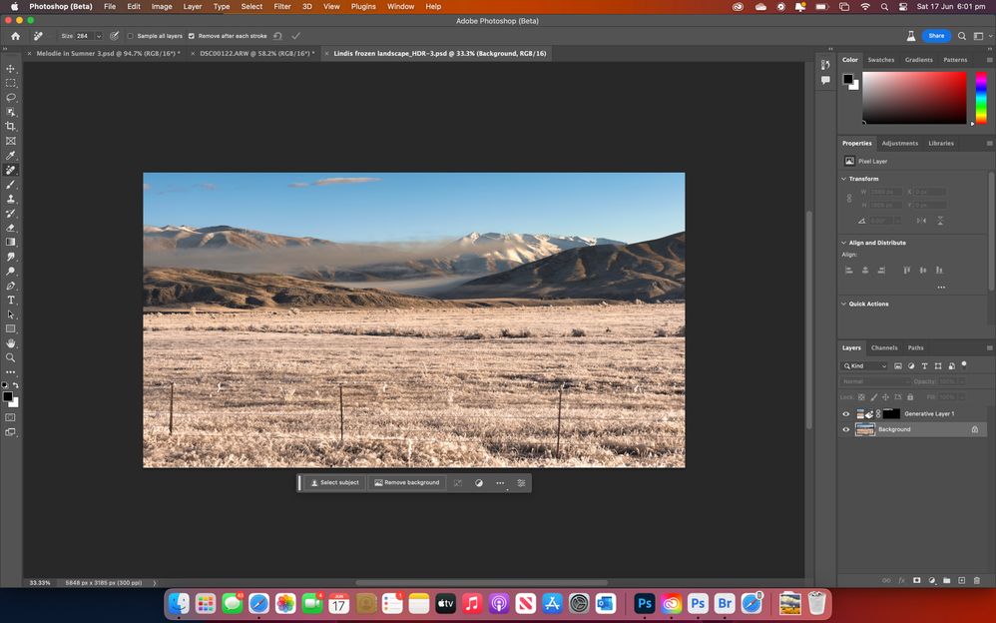Select the Crop tool
The width and height of the screenshot is (996, 623).
click(x=11, y=127)
